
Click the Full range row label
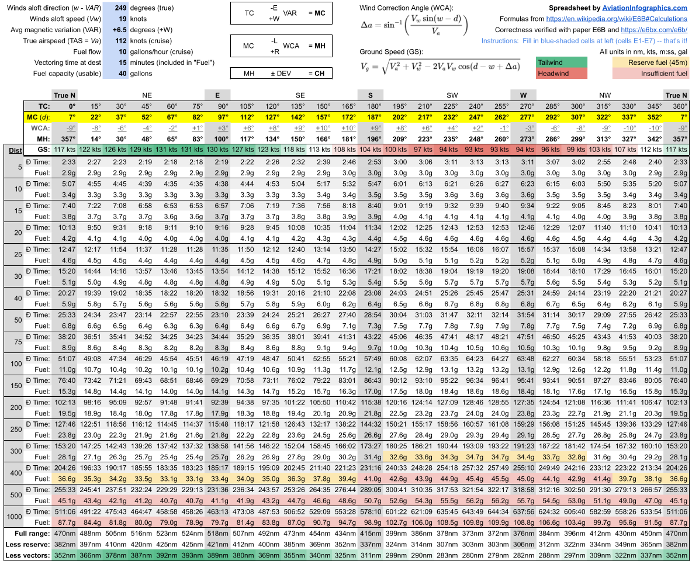coord(32,534)
